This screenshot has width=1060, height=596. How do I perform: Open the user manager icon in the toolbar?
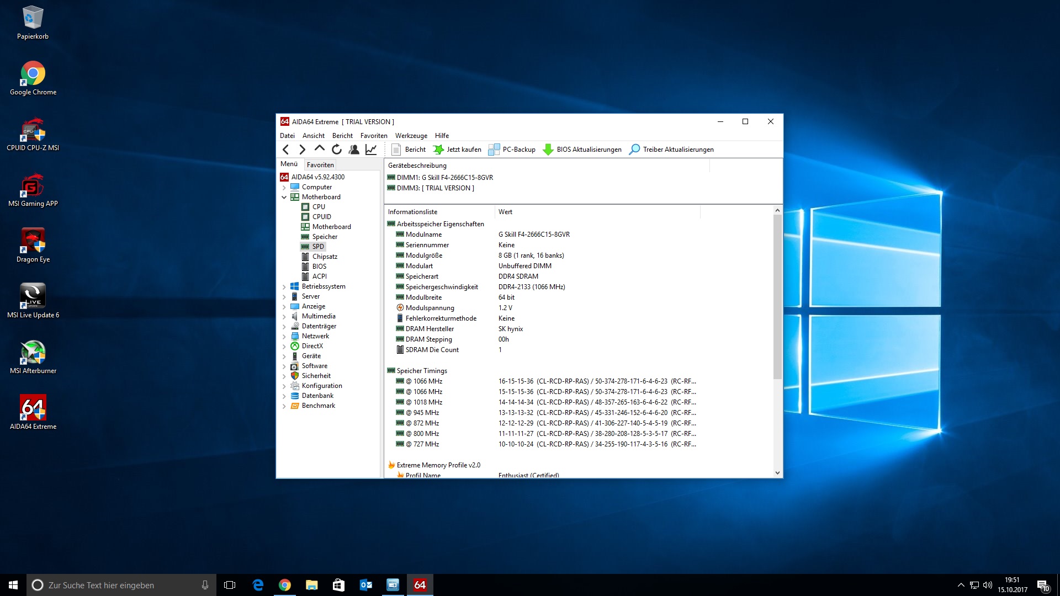[x=354, y=150]
